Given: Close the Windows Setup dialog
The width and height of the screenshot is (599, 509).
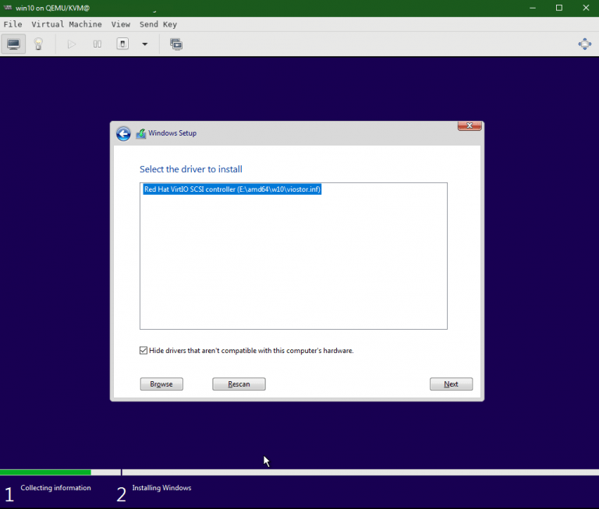Looking at the screenshot, I should pos(470,125).
